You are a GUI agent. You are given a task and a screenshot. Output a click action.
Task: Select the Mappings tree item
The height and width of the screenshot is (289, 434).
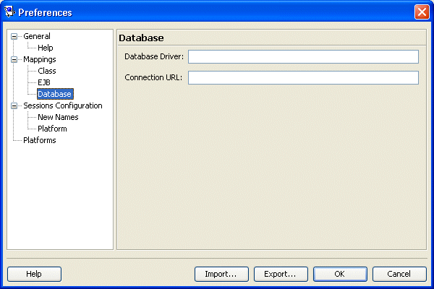40,59
